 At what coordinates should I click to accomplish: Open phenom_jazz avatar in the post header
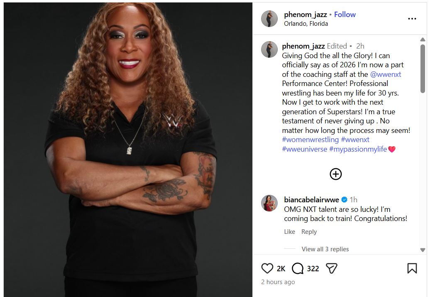tap(269, 19)
